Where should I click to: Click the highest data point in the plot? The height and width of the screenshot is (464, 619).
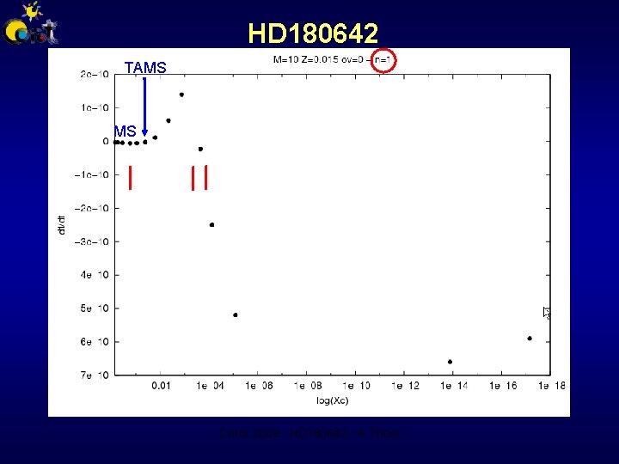point(181,95)
